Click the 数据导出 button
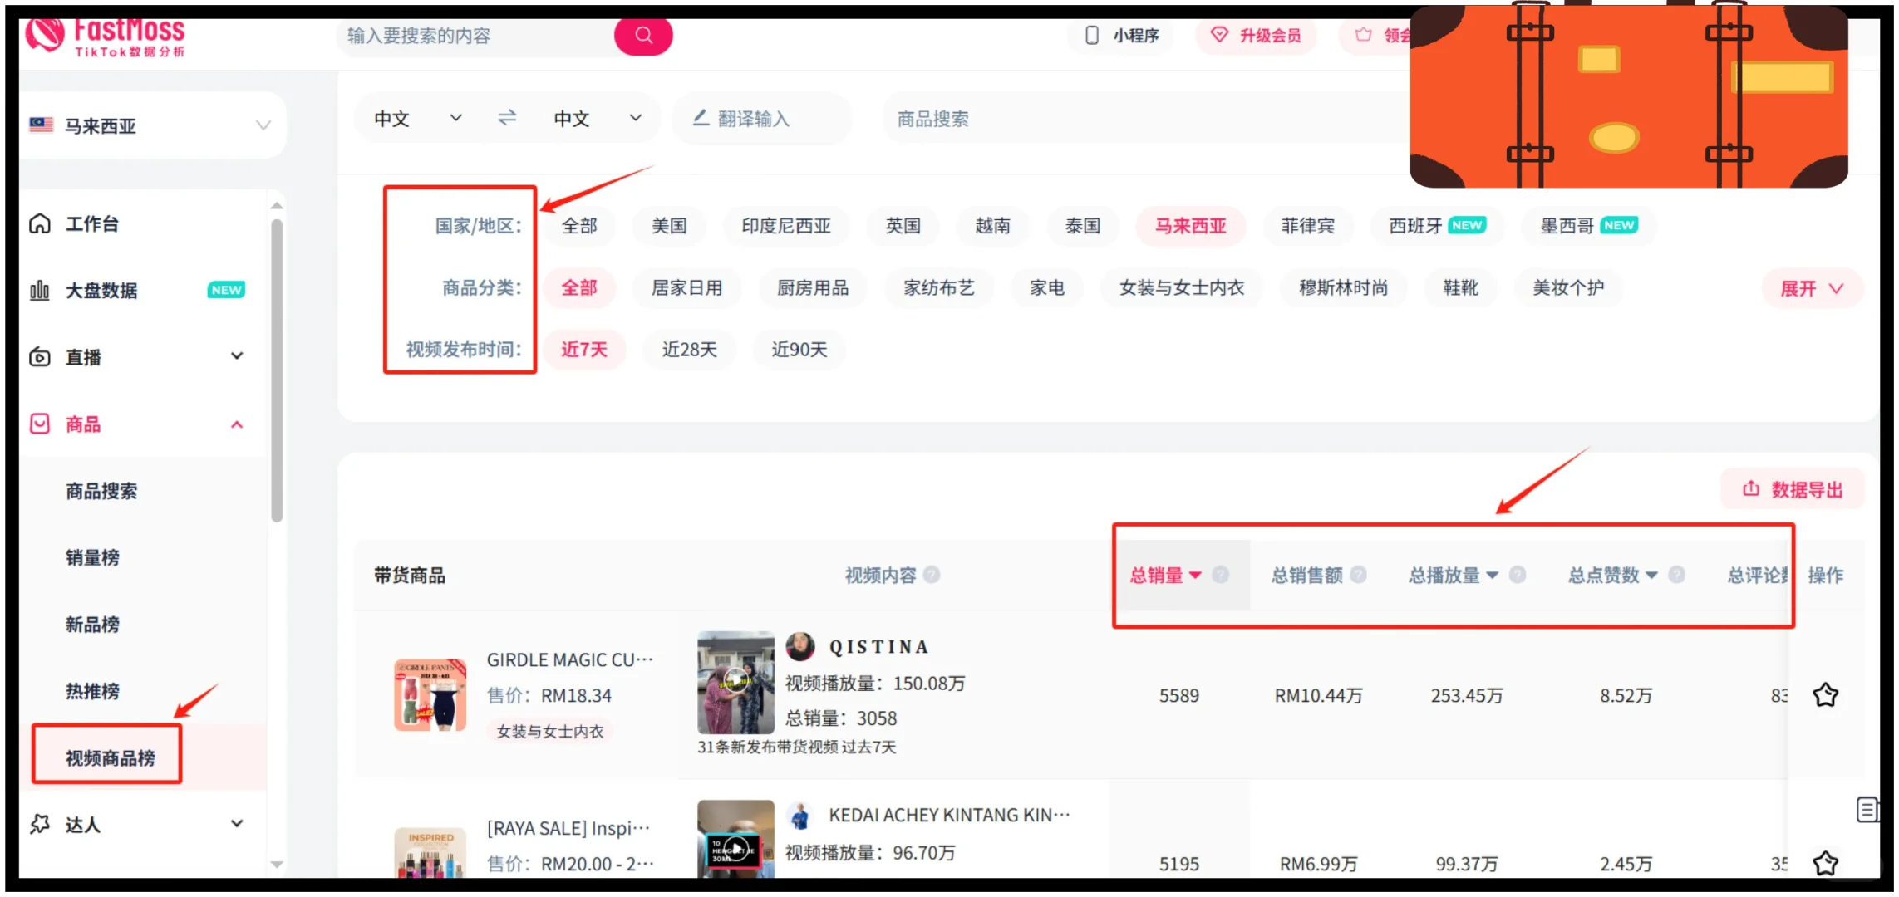Image resolution: width=1899 pixels, height=897 pixels. 1793,489
